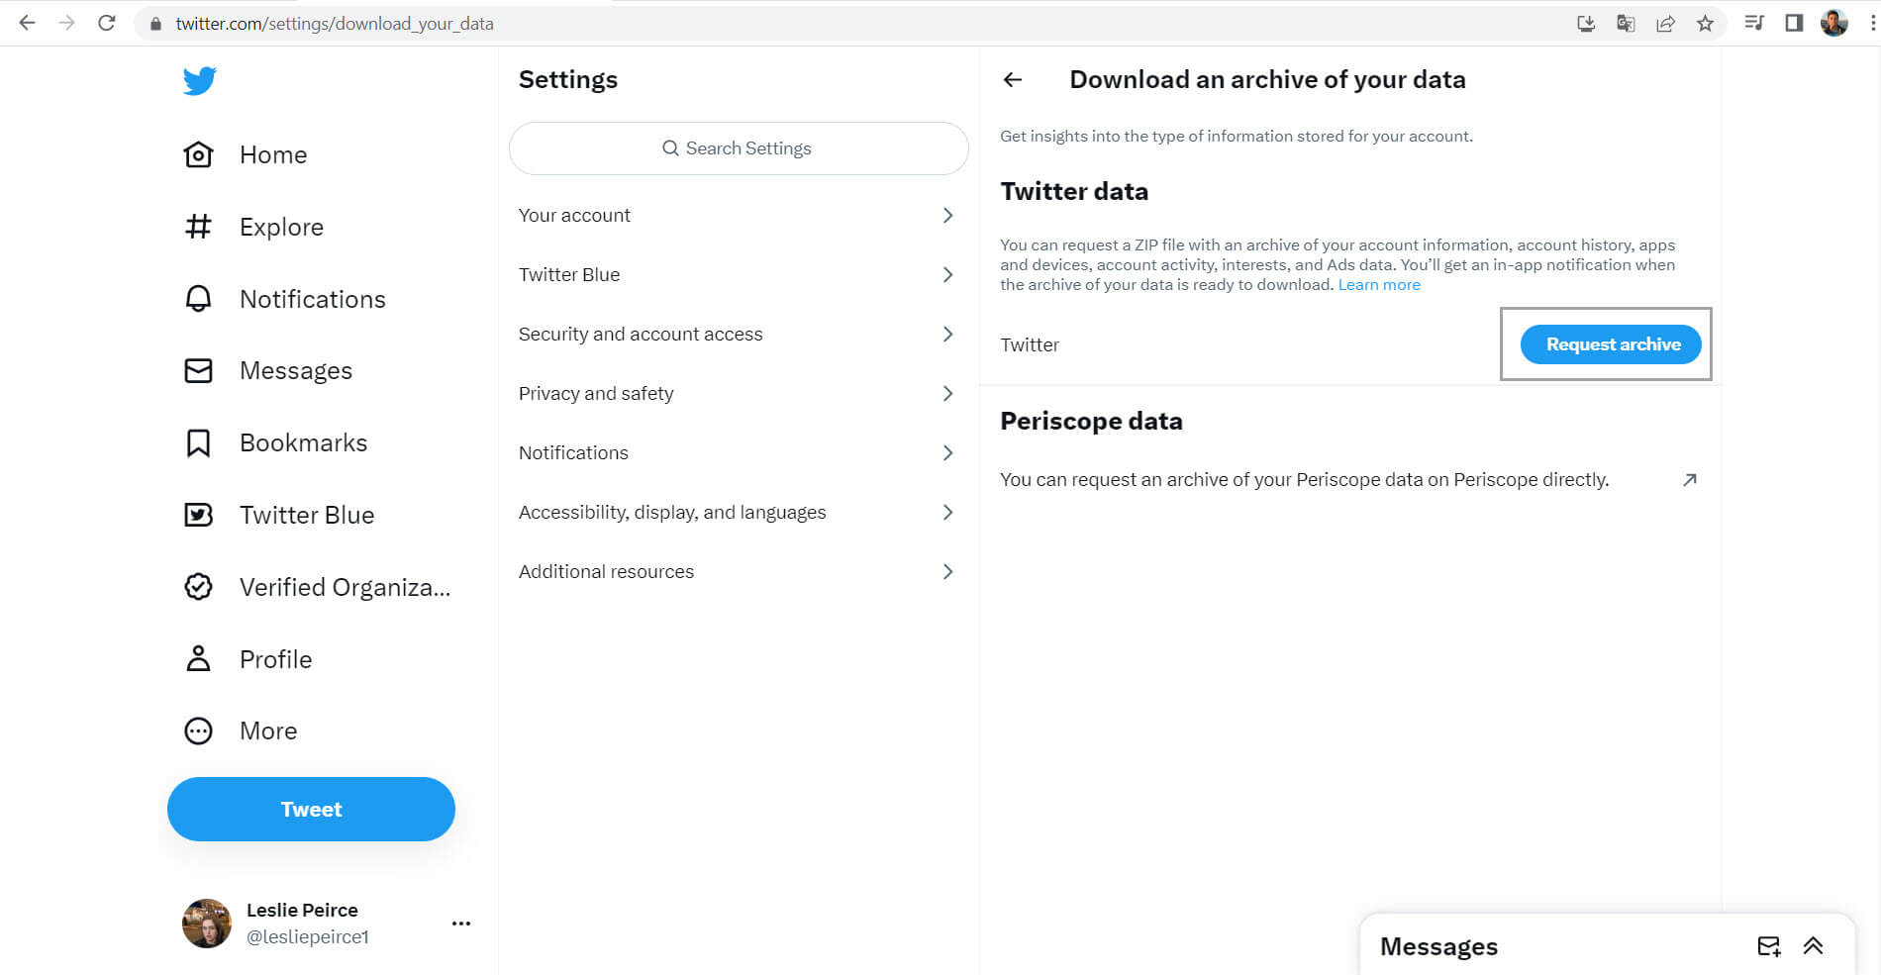This screenshot has height=975, width=1881.
Task: Open Explore in sidebar
Action: (x=281, y=227)
